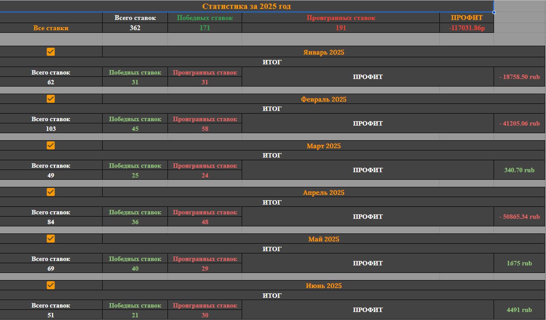
Task: Click March lost bets value 24
Action: 205,175
